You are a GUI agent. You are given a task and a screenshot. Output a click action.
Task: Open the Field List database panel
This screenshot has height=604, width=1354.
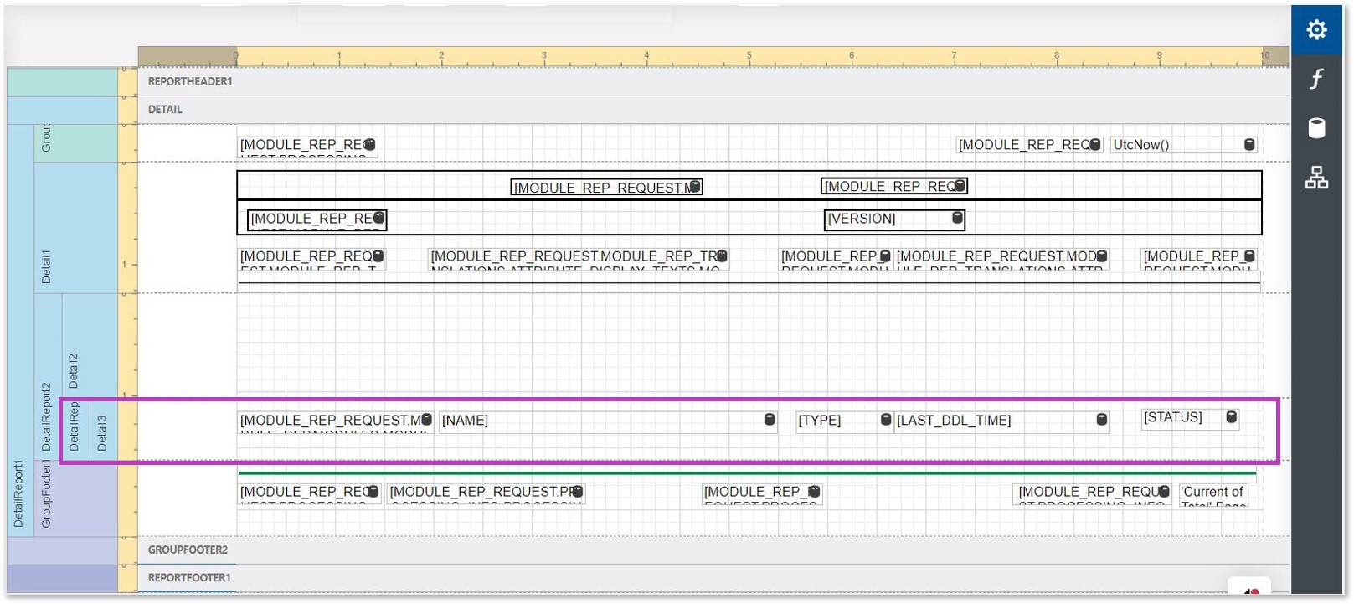point(1316,127)
